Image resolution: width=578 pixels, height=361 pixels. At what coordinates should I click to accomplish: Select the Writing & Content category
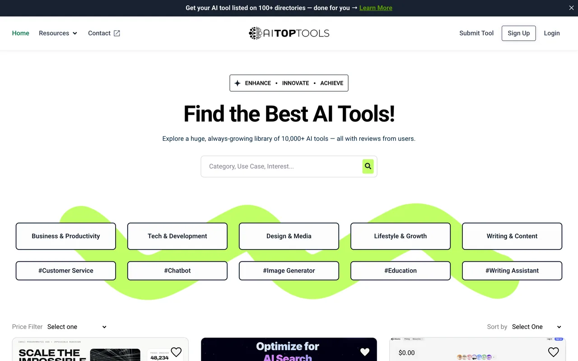(512, 236)
